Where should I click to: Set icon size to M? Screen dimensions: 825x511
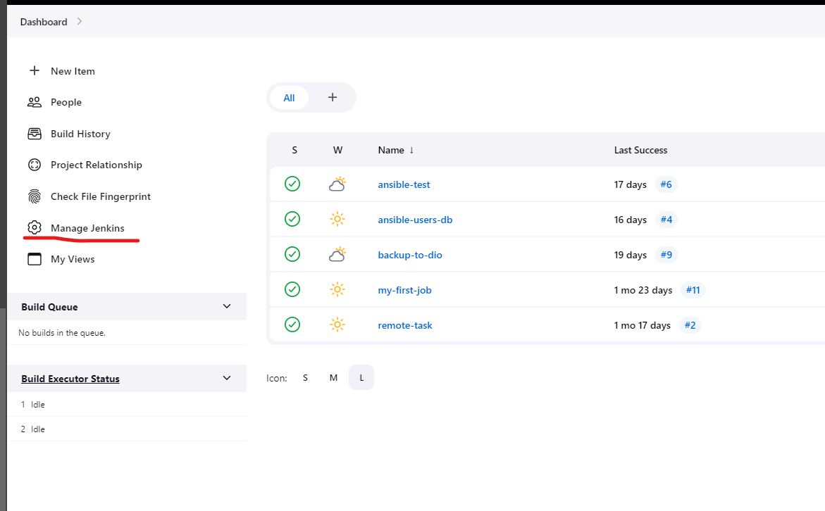coord(333,377)
